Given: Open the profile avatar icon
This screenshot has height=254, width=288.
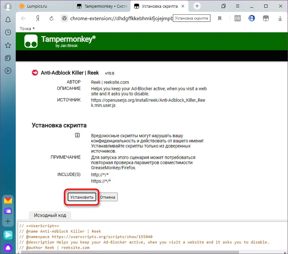Looking at the screenshot, I should pos(8,6).
